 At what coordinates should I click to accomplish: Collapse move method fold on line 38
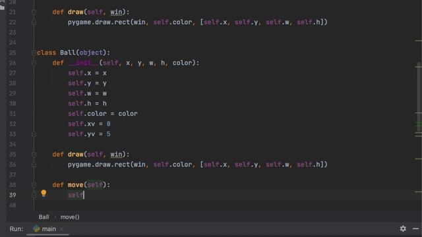pyautogui.click(x=34, y=185)
